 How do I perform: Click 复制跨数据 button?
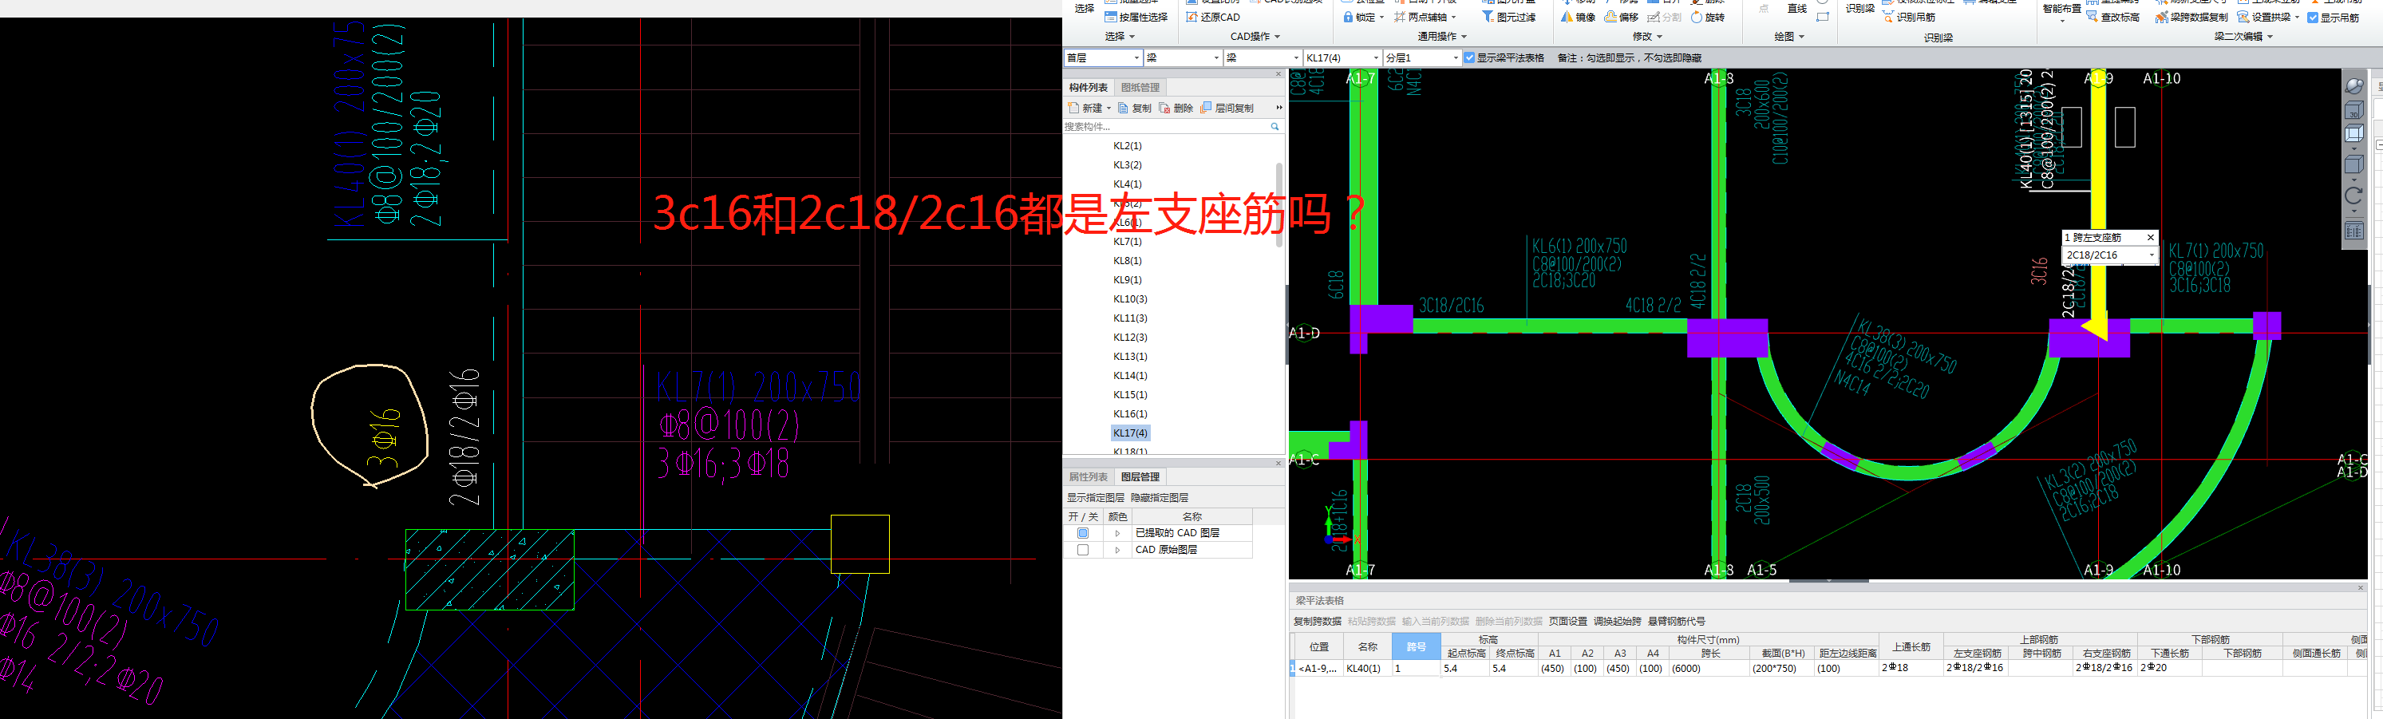click(1316, 622)
